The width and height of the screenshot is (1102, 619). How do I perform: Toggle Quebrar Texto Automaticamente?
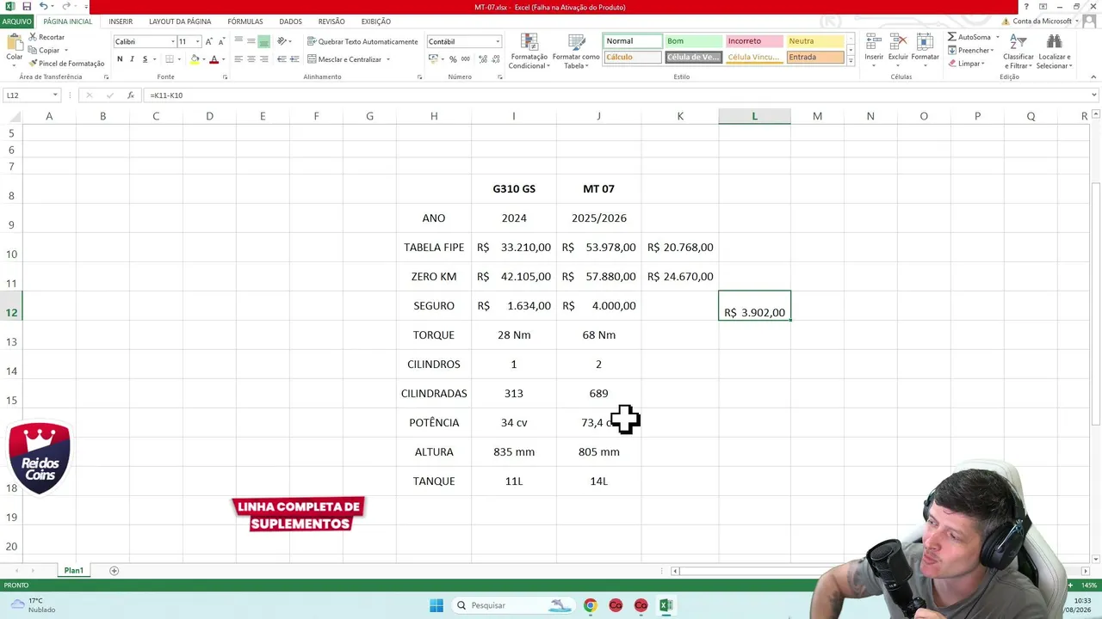[362, 41]
